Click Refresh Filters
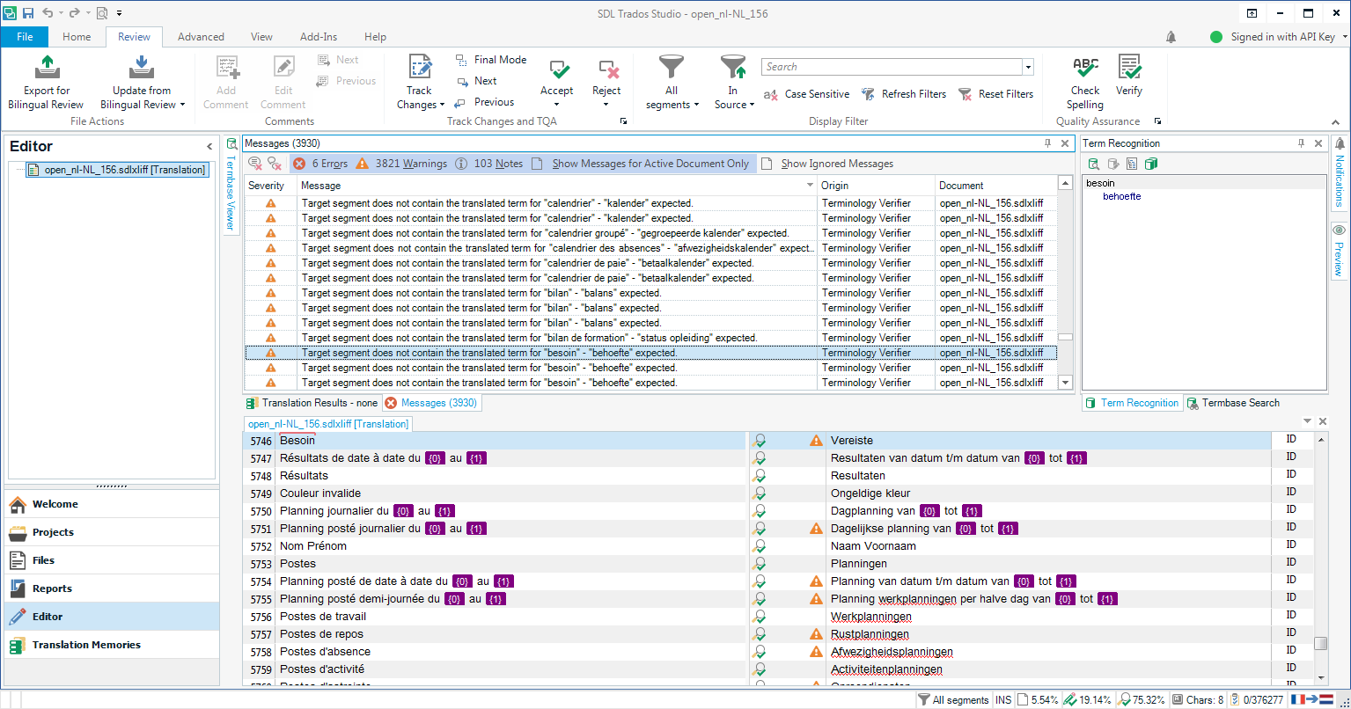Viewport: 1351px width, 709px height. (903, 94)
